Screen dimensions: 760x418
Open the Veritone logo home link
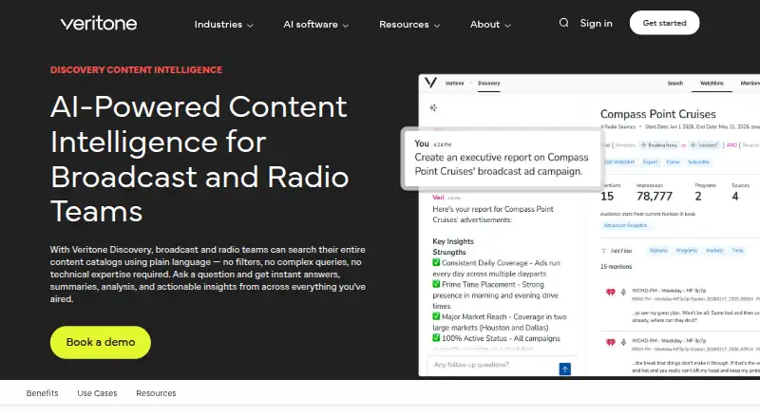[x=99, y=24]
